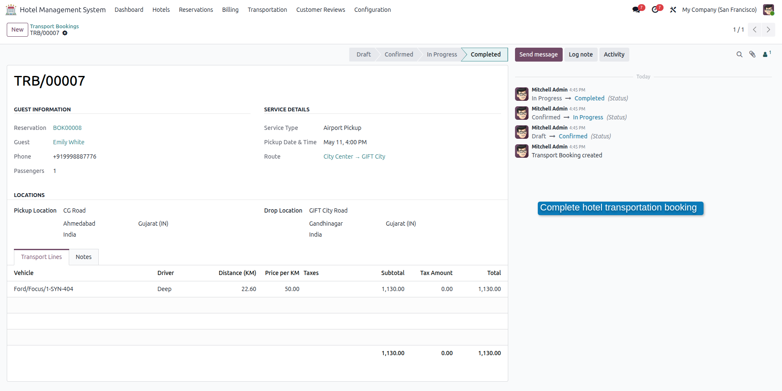Screen dimensions: 782x391
Task: Click the Ford/Focus/1-SYN-404 vehicle row
Action: click(257, 289)
